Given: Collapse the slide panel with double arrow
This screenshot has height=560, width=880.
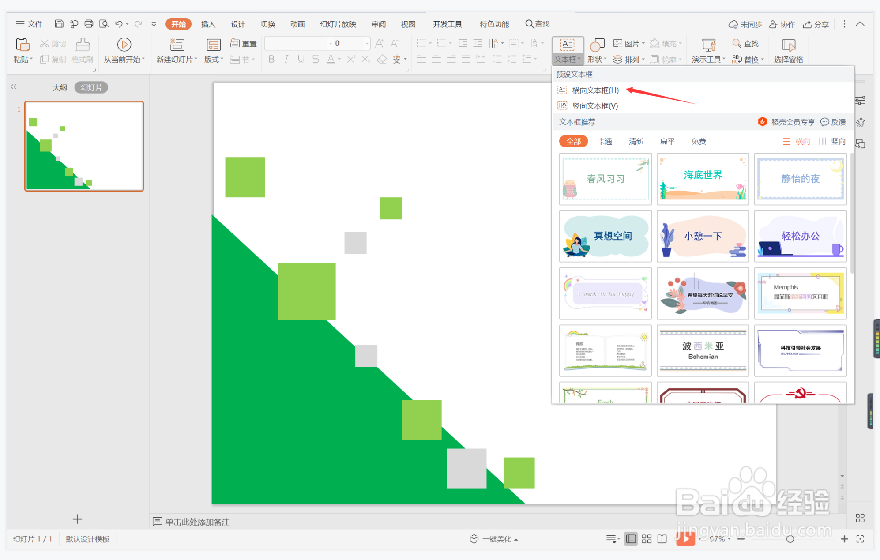Looking at the screenshot, I should 14,87.
